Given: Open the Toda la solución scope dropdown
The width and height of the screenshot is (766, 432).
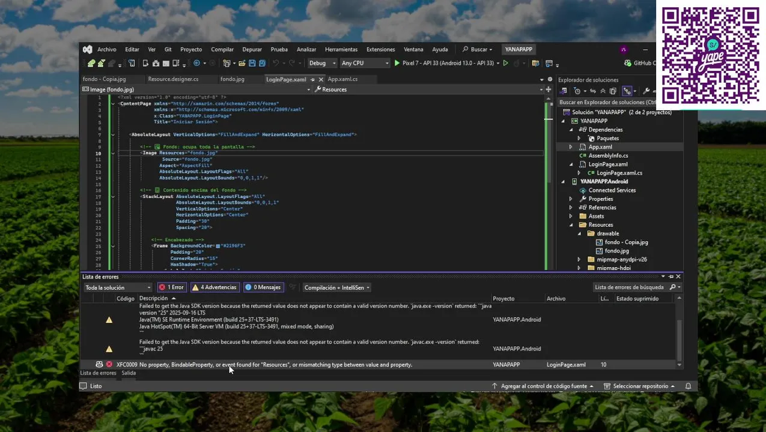Looking at the screenshot, I should 118,287.
